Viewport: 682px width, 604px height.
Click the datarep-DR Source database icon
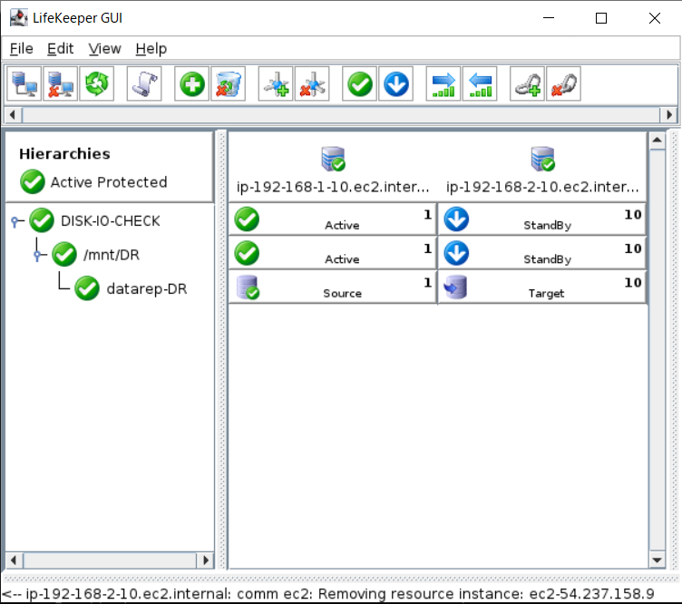pos(248,287)
